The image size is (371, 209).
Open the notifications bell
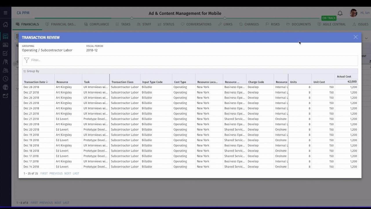tap(340, 13)
